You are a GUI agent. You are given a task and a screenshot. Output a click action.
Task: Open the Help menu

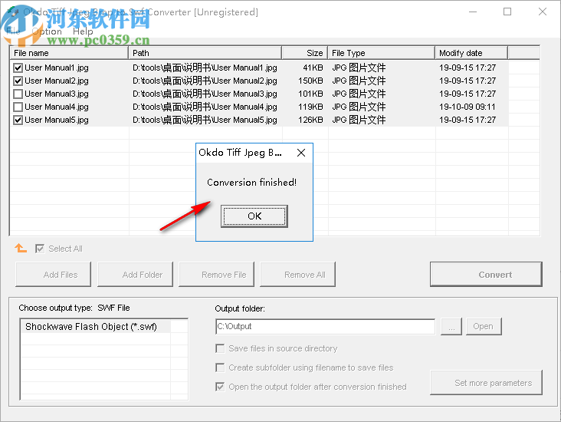click(x=83, y=31)
